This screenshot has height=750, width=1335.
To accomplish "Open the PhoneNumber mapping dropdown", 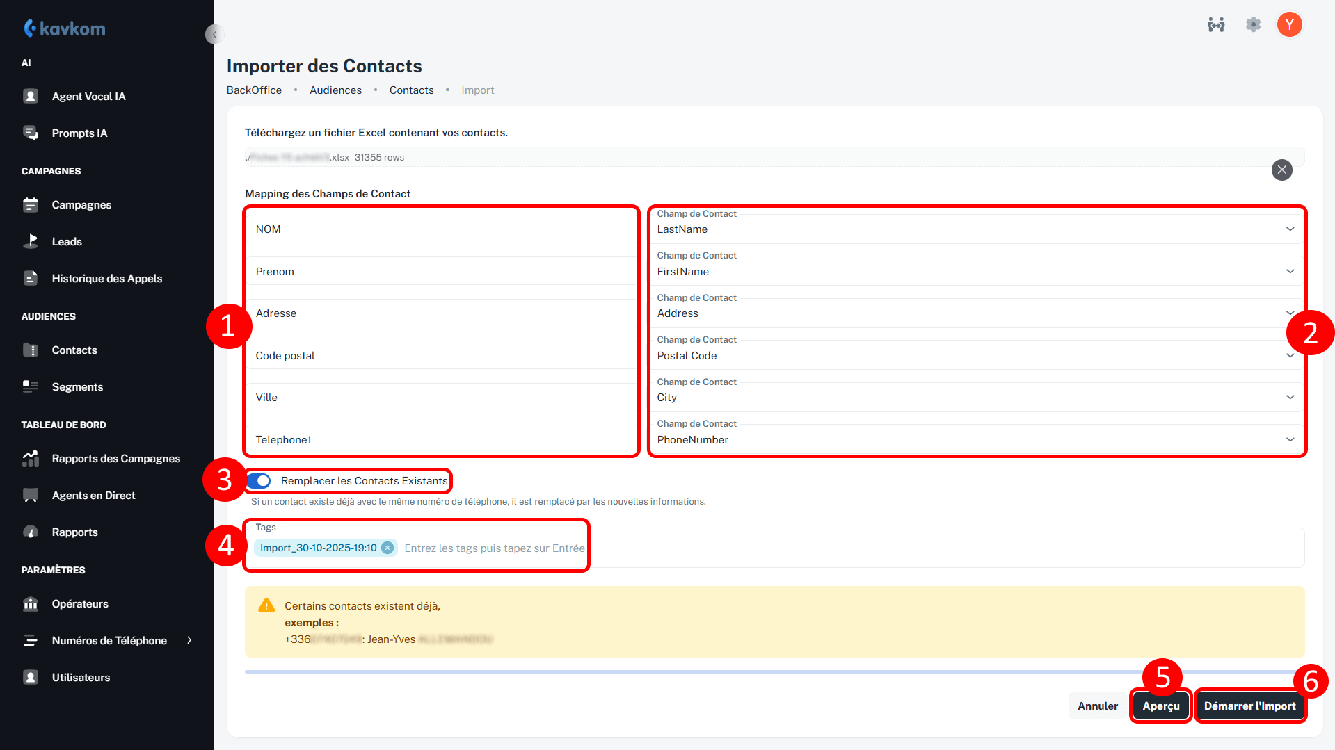I will coord(1289,439).
